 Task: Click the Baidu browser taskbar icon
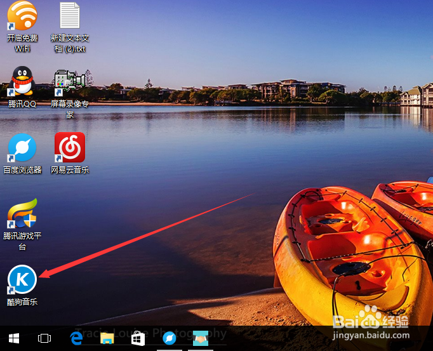(170, 338)
